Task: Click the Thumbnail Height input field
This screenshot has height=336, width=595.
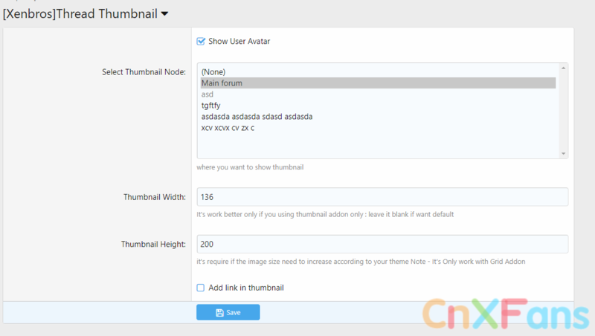Action: coord(382,244)
